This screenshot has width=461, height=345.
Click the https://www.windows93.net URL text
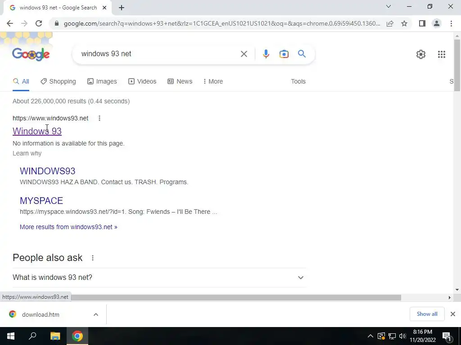click(x=50, y=118)
